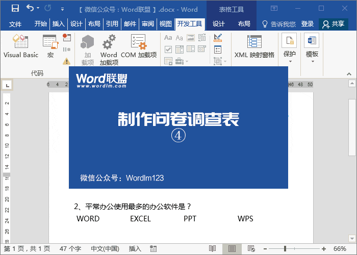357x255 pixels.
Task: Insert Date Picker content control
Action: pyautogui.click(x=202, y=49)
